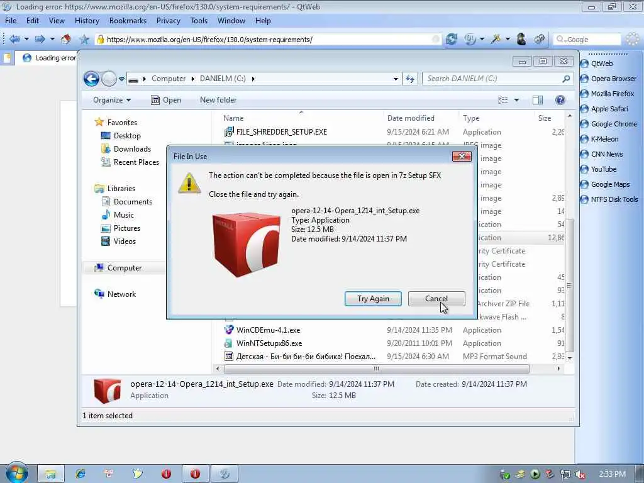The height and width of the screenshot is (483, 644).
Task: Click the Windows Explorer taskbar icon
Action: pyautogui.click(x=51, y=474)
